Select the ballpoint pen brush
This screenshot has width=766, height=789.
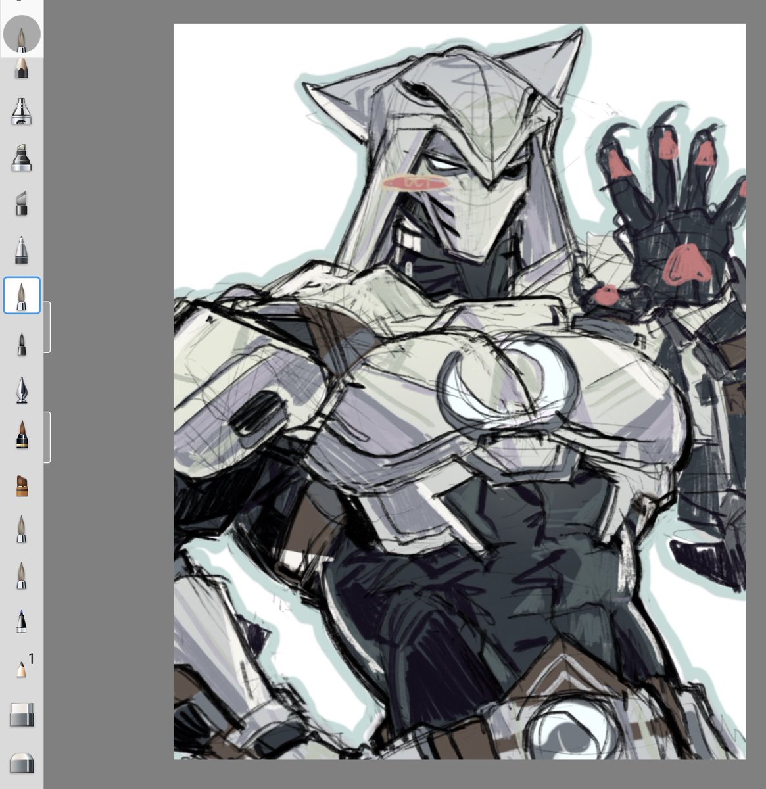[x=22, y=251]
